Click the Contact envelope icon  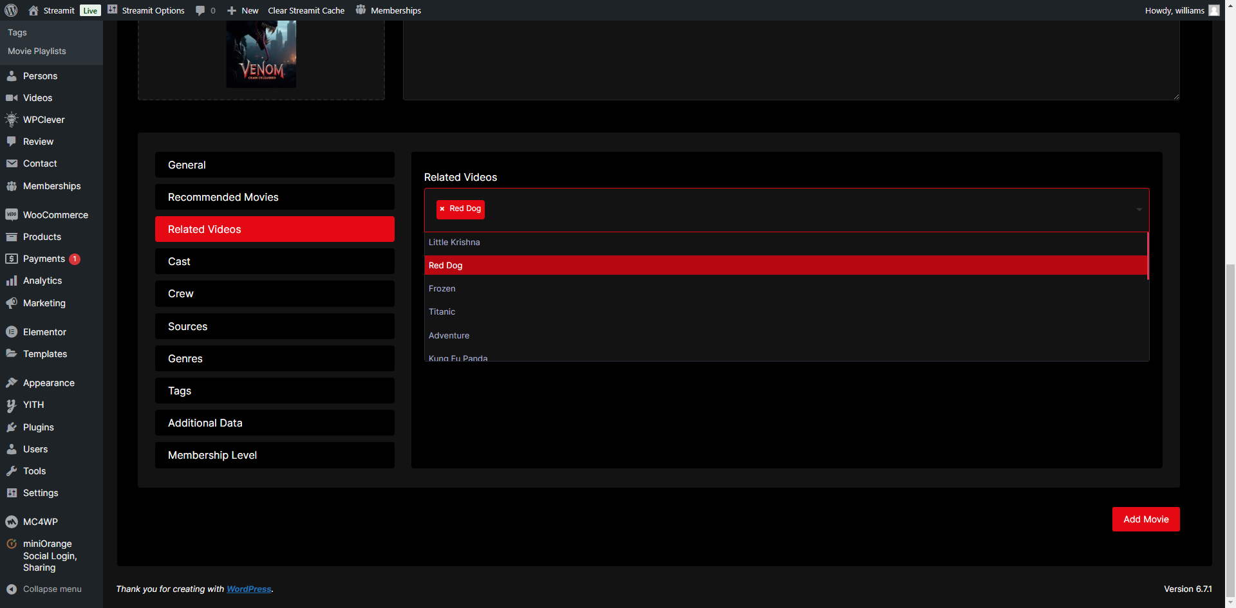(x=12, y=163)
